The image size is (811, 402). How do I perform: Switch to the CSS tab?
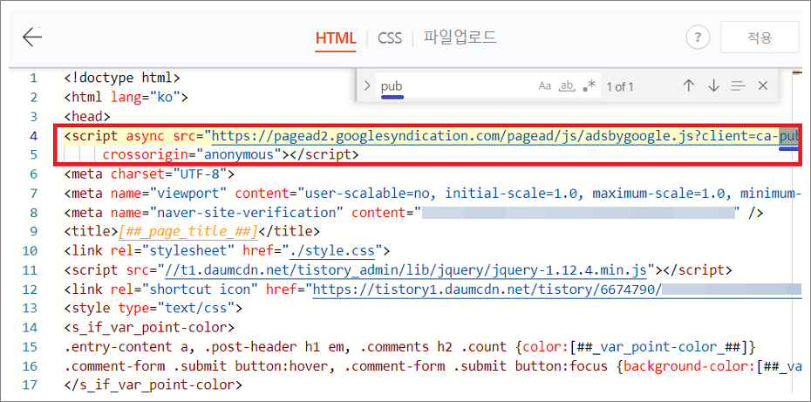pos(390,38)
